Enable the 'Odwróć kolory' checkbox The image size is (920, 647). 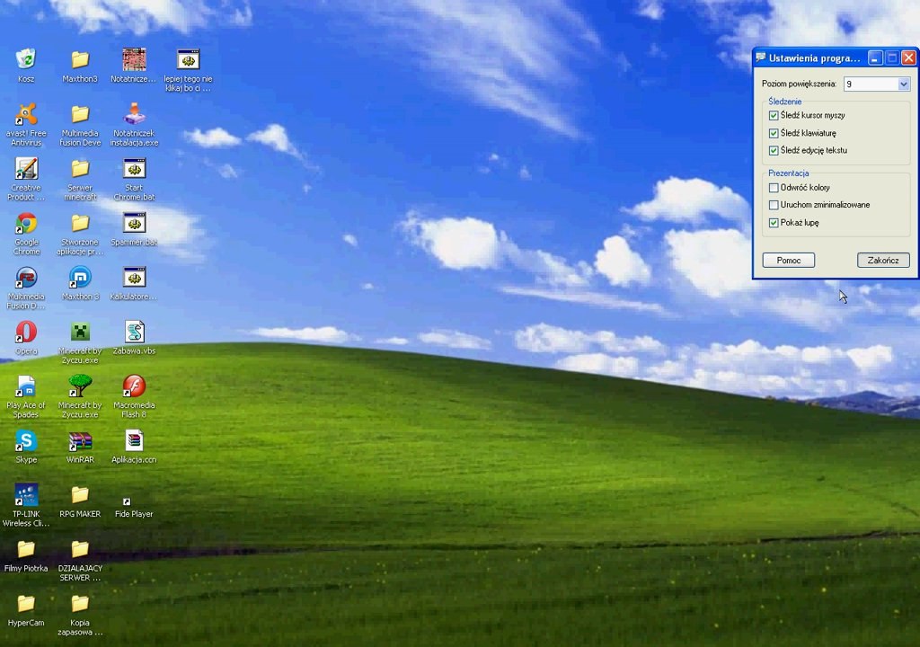click(774, 188)
